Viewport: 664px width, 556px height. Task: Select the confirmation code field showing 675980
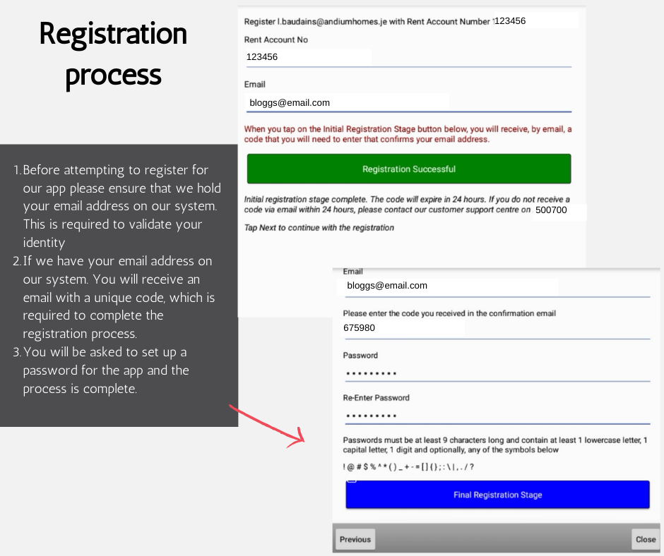[497, 328]
